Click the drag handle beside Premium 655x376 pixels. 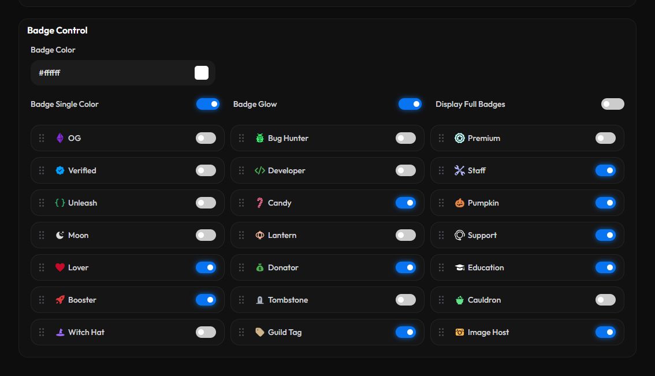pos(441,138)
